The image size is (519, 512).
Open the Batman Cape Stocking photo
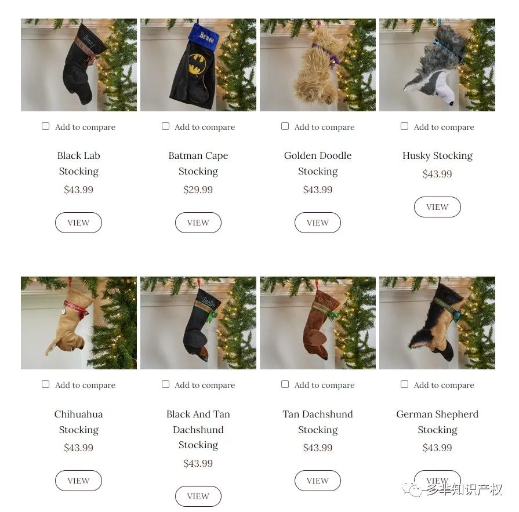pos(198,65)
